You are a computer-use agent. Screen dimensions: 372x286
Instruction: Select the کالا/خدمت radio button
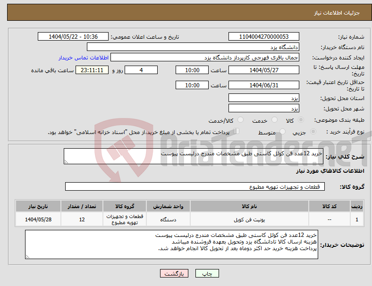(x=241, y=120)
